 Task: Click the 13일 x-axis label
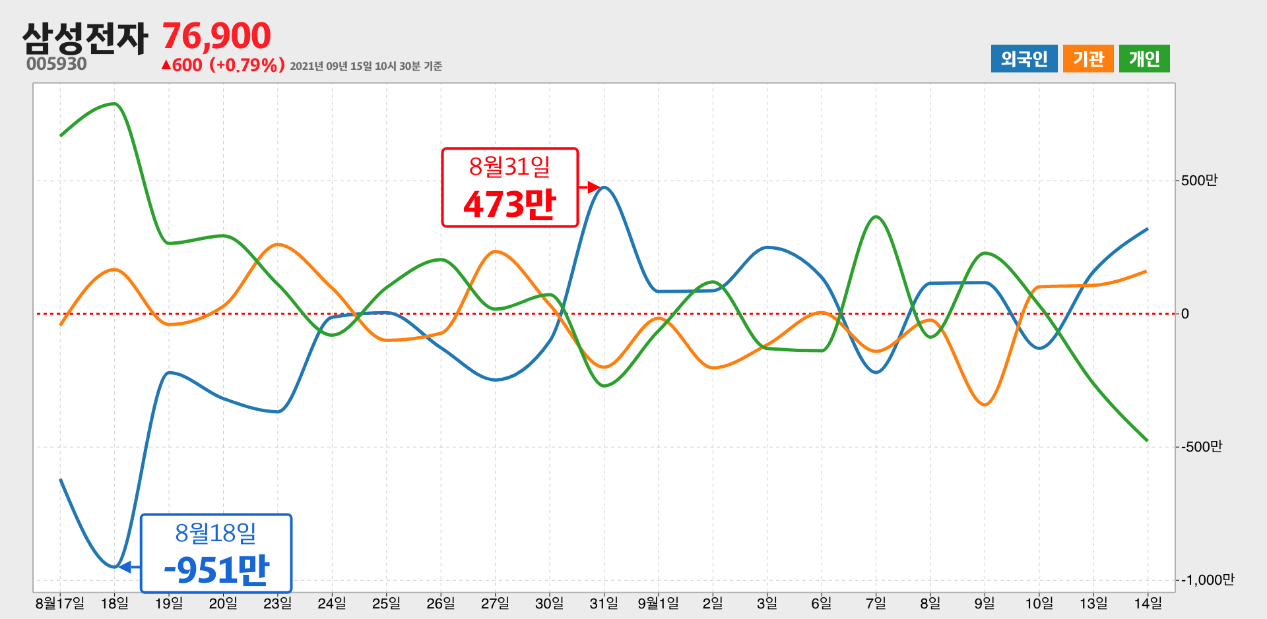(x=1093, y=603)
